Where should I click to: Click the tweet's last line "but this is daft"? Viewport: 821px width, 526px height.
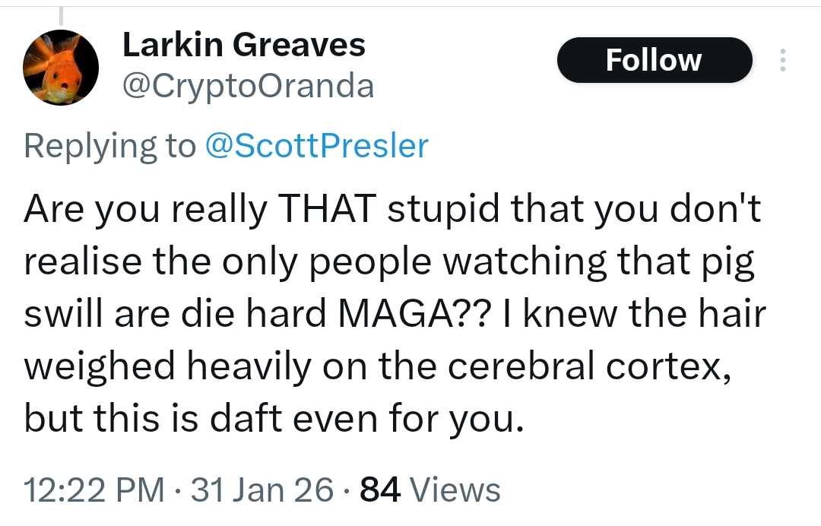coord(274,417)
